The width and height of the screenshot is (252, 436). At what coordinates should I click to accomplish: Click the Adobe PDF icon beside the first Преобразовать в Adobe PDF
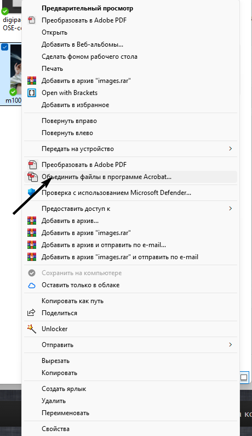pos(32,20)
